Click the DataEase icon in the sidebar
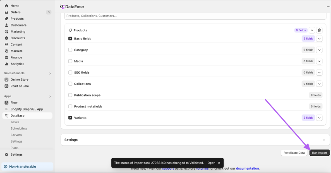 pyautogui.click(x=7, y=116)
